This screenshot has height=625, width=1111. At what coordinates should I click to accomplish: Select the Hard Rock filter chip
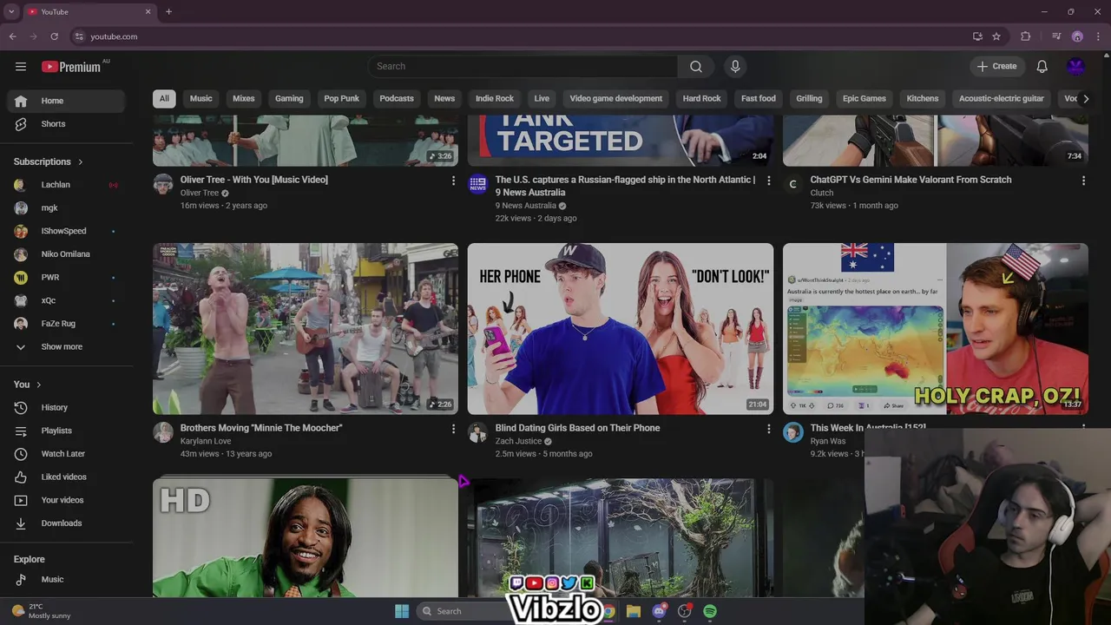click(x=701, y=98)
